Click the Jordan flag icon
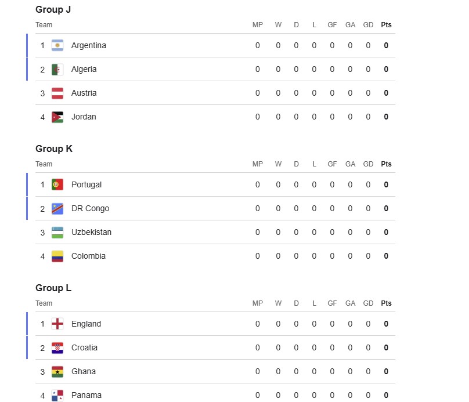The height and width of the screenshot is (402, 469). [57, 117]
